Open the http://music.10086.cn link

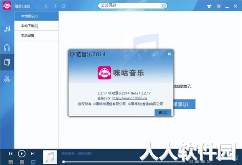tap(129, 98)
